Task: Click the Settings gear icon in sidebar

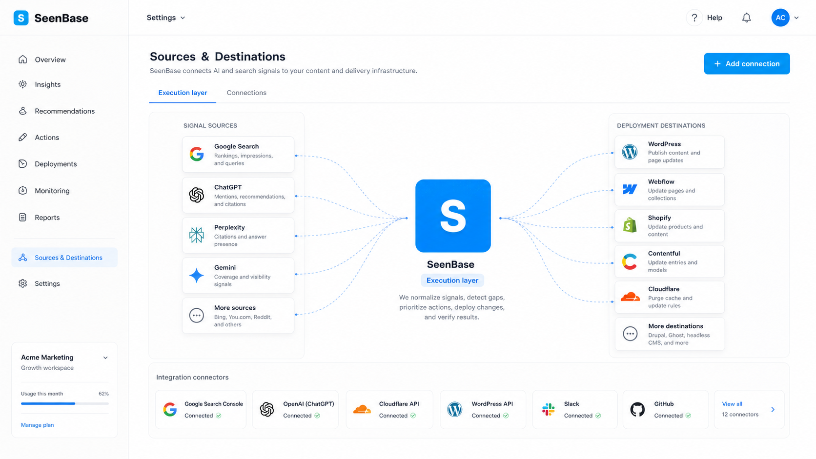Action: 23,283
